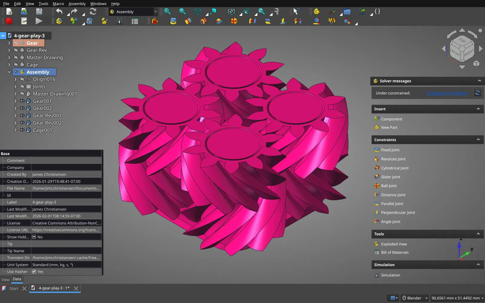Click the Undo arrow in the toolbar

coord(59,12)
